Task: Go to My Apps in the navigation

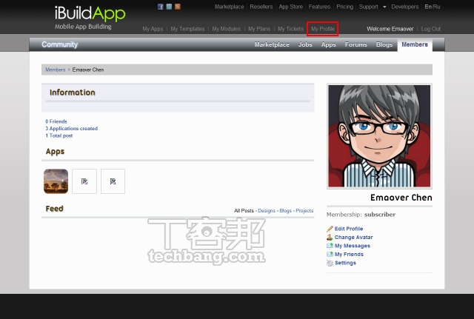Action: coord(153,29)
